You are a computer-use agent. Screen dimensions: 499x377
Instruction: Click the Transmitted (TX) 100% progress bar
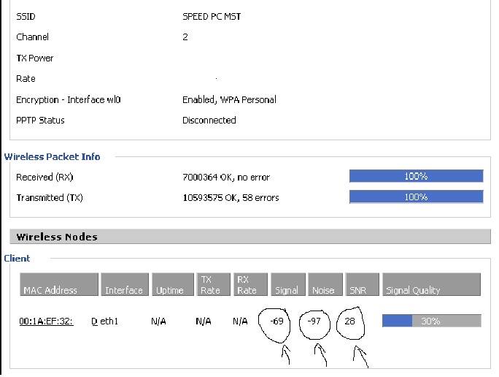tap(417, 197)
